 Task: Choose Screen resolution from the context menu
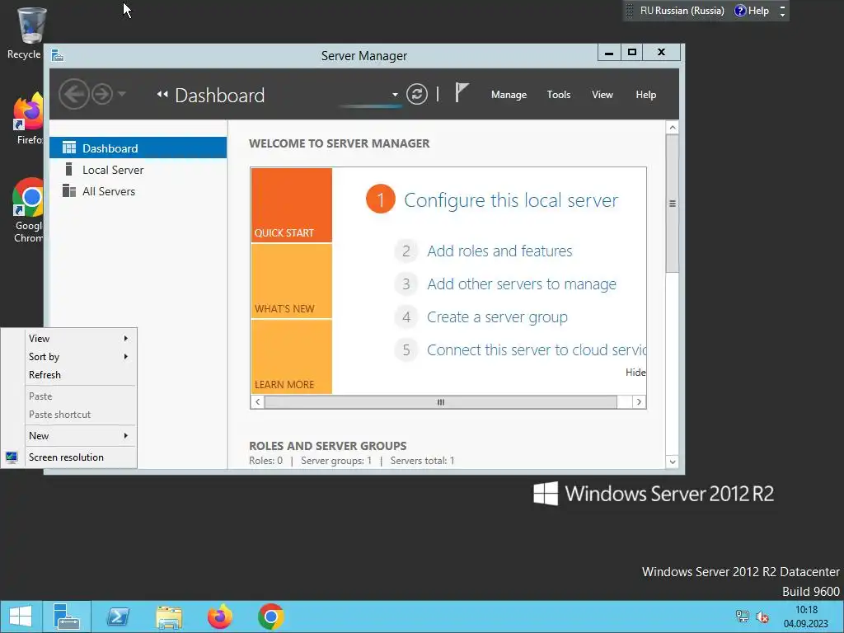click(80, 457)
